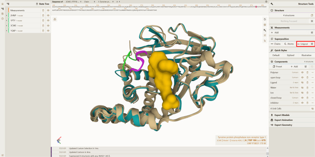Open the 3CWE structure dropdown in sequence bar
The height and width of the screenshot is (157, 315).
coord(73,2)
